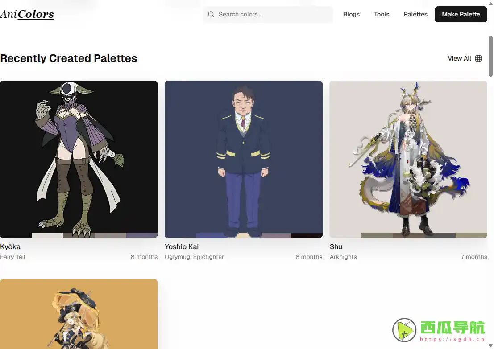Click the 8 months timestamp under Yoshio Kai
Viewport: 494px width, 349px height.
tap(309, 257)
